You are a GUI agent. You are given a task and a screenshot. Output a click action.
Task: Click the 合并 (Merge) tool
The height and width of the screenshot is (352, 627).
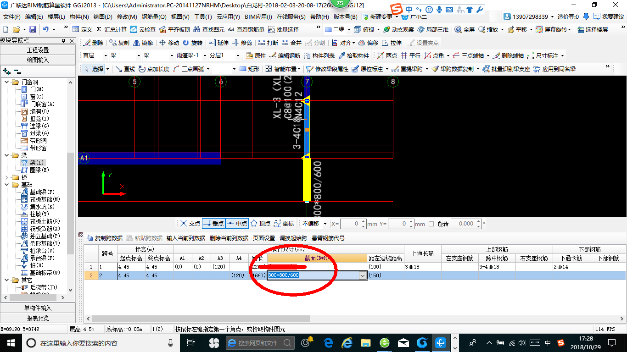[x=291, y=43]
